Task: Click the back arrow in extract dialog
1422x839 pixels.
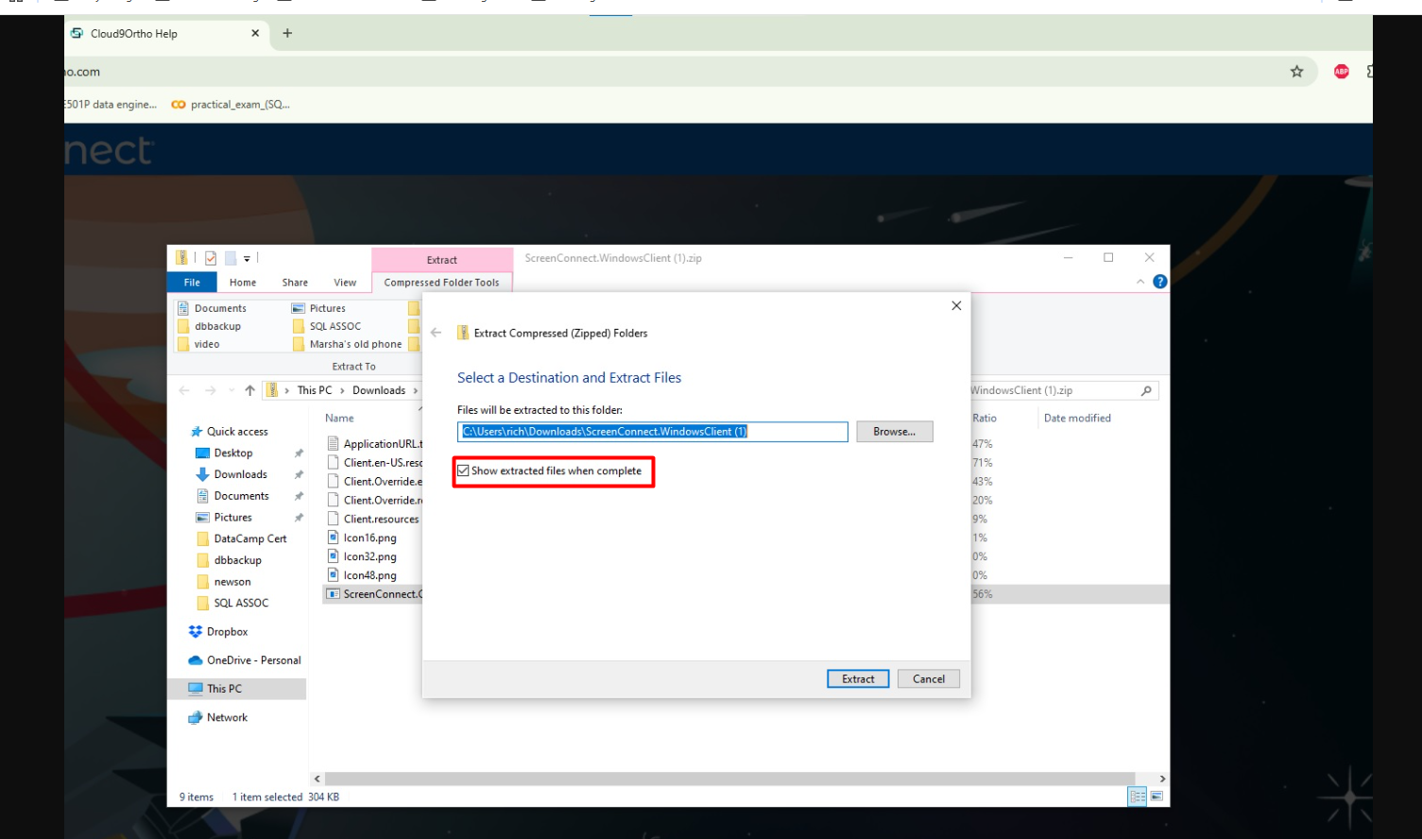Action: coord(436,333)
